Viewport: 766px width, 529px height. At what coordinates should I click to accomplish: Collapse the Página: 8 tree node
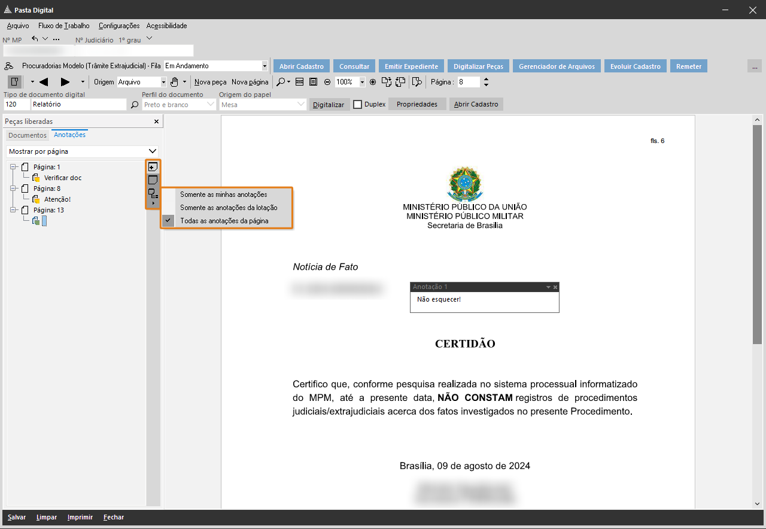[14, 189]
